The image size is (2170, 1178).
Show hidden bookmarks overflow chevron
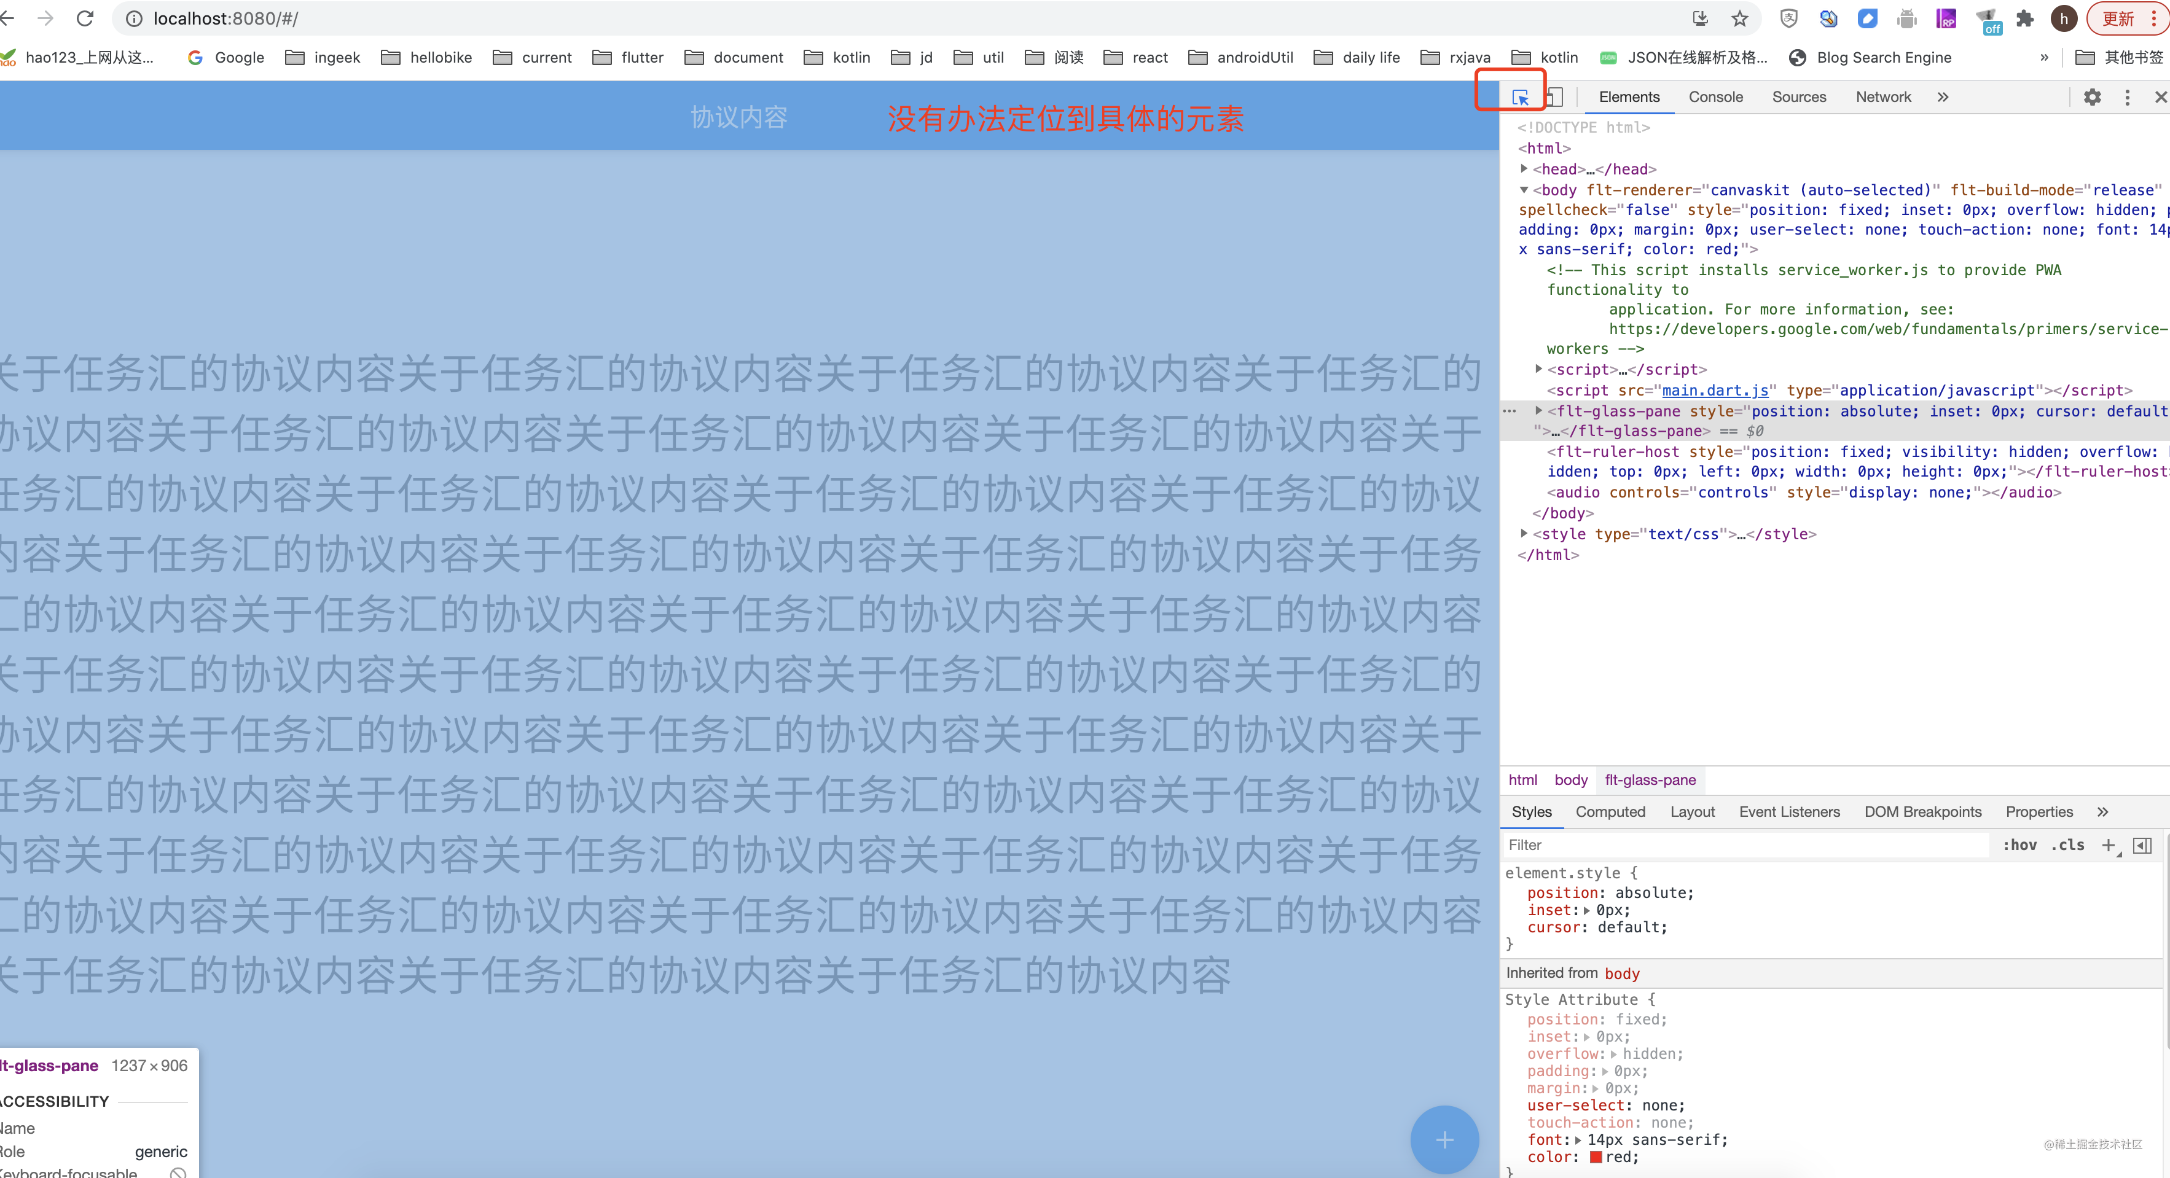coord(2043,57)
